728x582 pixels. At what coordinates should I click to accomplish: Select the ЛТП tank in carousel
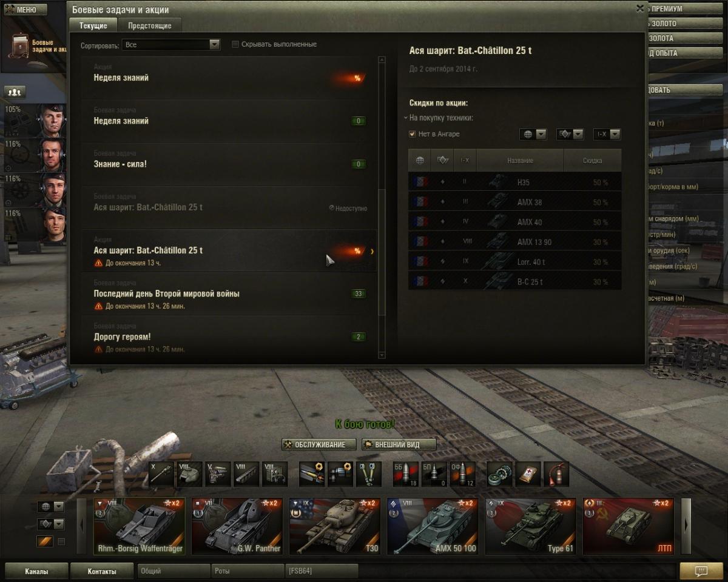629,526
